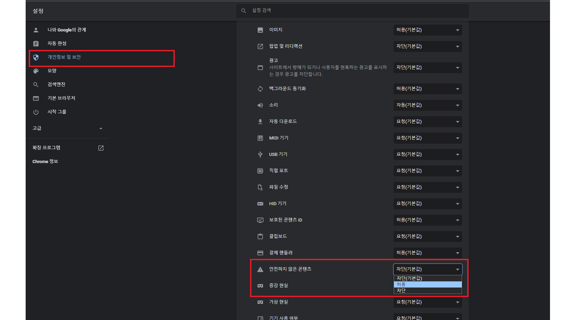Click the gamepad icon for HID 기기

point(260,204)
